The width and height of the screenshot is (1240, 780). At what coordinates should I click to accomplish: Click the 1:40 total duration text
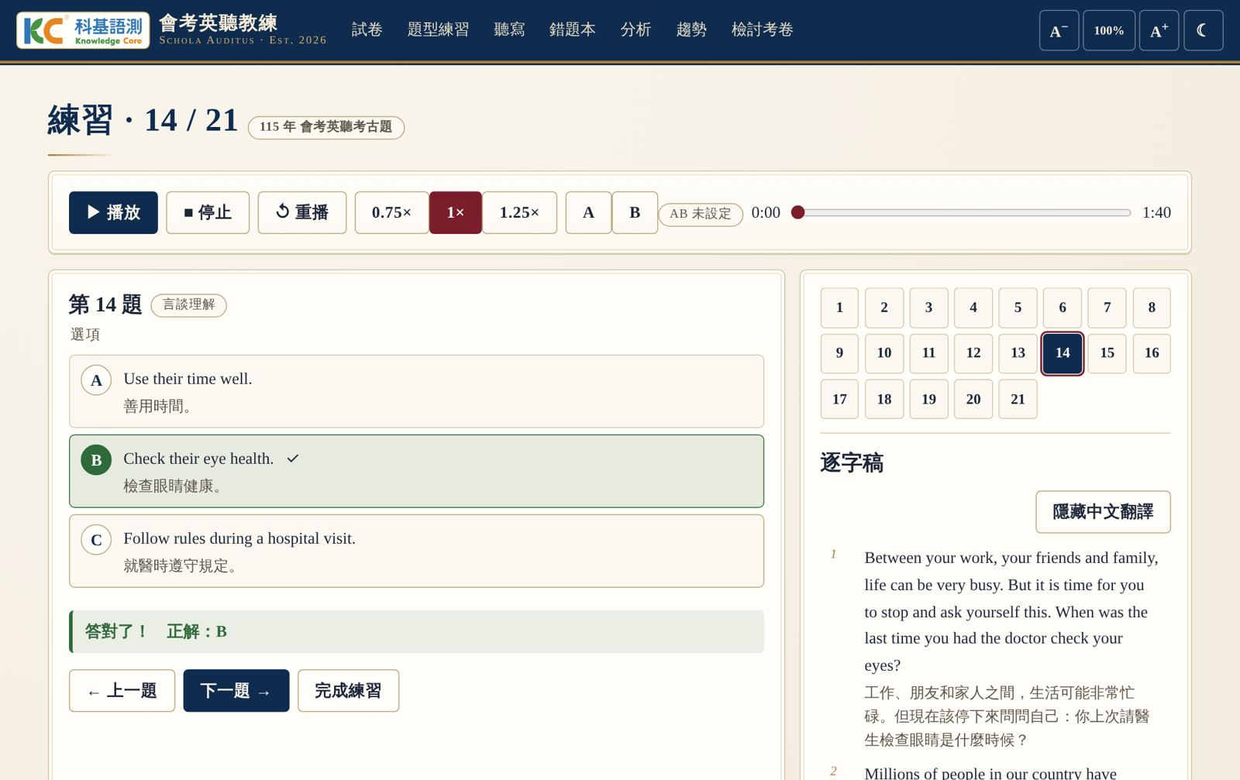pos(1156,212)
